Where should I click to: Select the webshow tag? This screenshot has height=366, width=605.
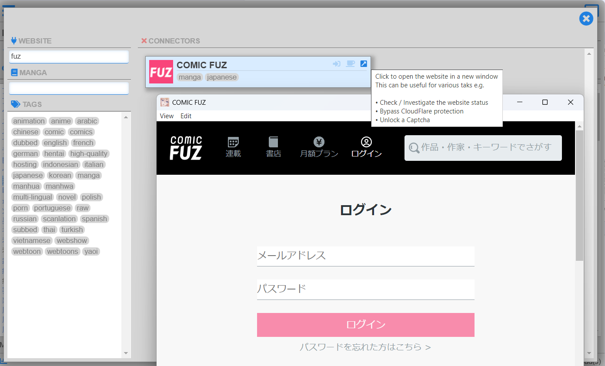coord(72,240)
